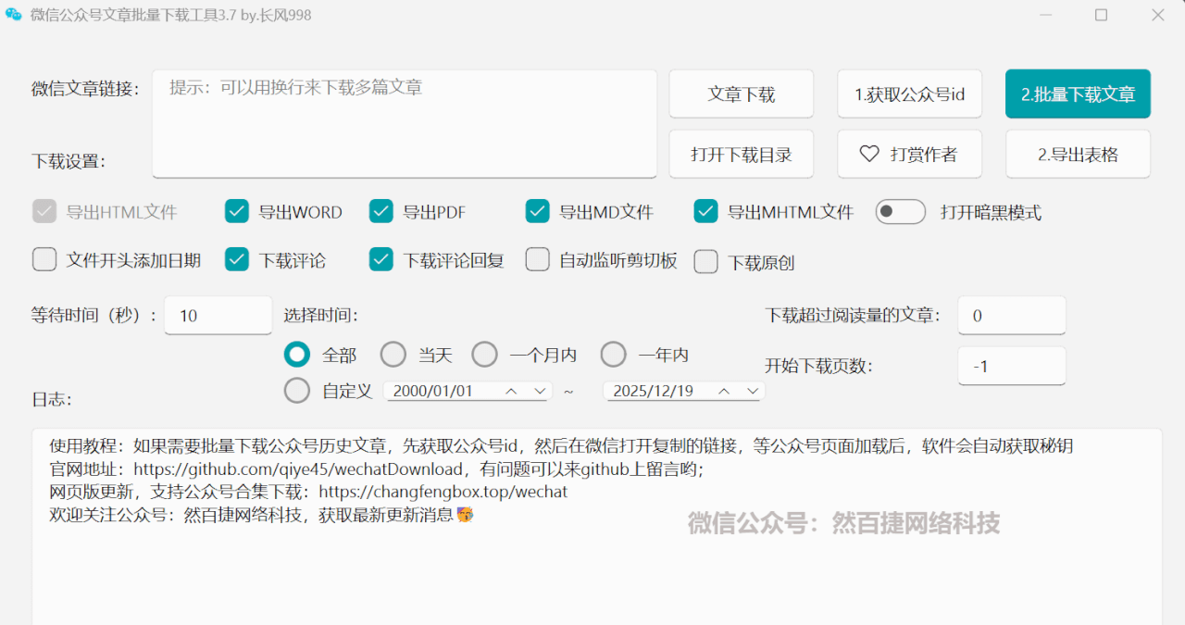This screenshot has height=625, width=1185.
Task: Disable 下载评论 option
Action: click(x=236, y=260)
